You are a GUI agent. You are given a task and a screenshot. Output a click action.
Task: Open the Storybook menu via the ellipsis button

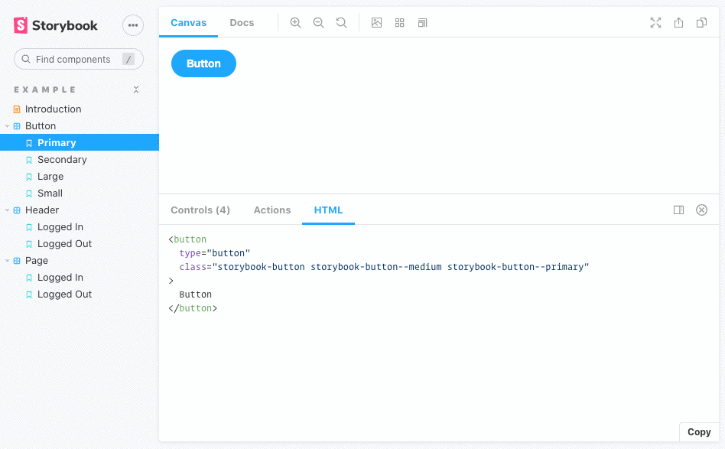[x=132, y=24]
